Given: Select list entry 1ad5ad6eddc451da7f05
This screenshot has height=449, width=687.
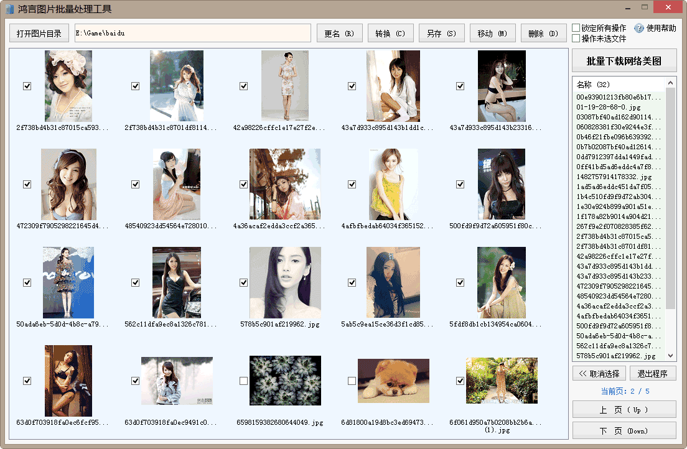Looking at the screenshot, I should 620,187.
